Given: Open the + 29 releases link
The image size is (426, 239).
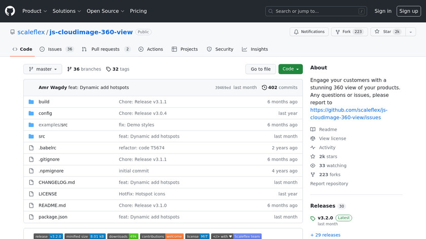Looking at the screenshot, I should tap(325, 235).
